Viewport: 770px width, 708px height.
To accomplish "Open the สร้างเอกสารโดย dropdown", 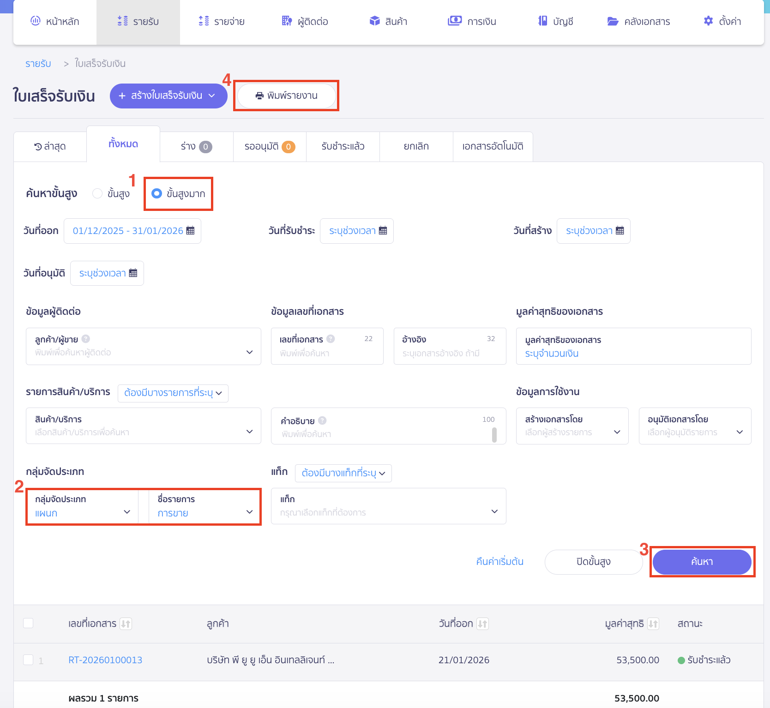I will click(x=572, y=426).
